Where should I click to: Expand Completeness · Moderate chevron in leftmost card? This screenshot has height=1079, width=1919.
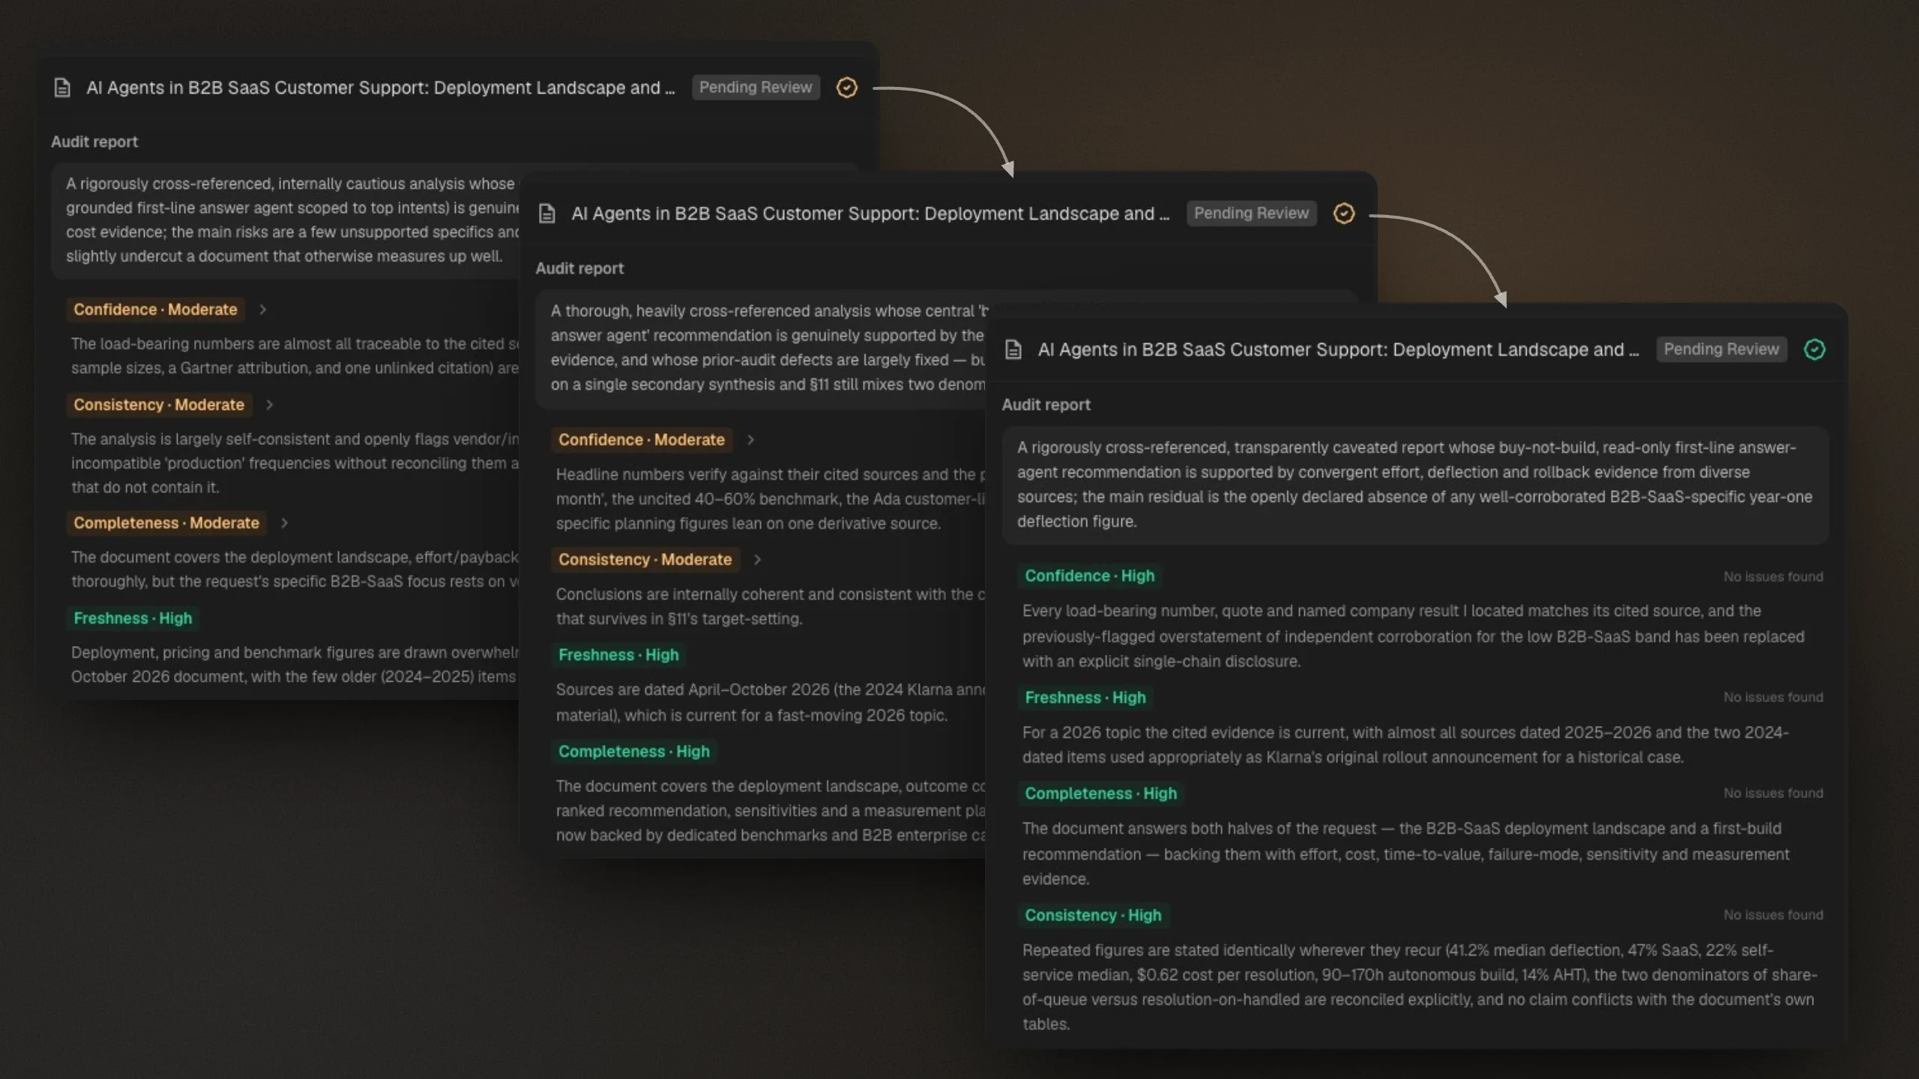click(x=284, y=523)
